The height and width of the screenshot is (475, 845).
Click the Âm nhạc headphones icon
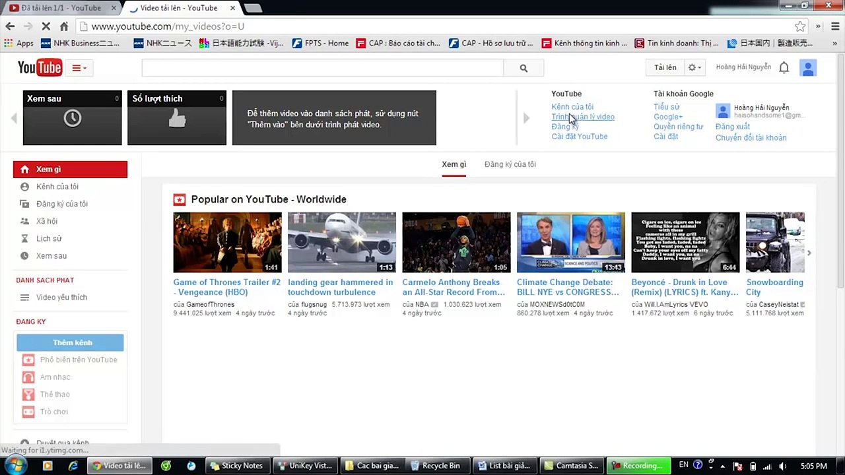click(x=28, y=377)
